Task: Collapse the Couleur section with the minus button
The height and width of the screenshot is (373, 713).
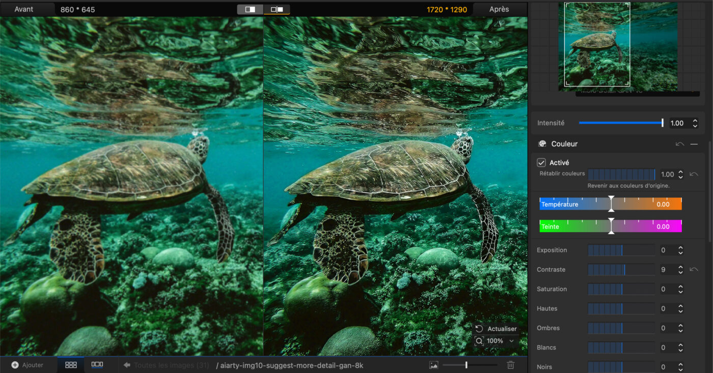Action: (694, 144)
